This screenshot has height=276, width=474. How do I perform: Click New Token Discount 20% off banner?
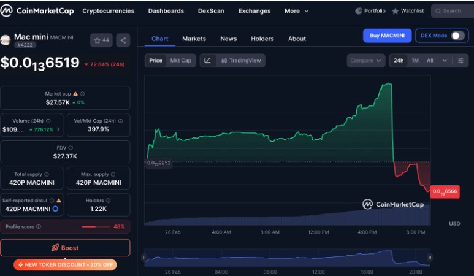point(65,264)
